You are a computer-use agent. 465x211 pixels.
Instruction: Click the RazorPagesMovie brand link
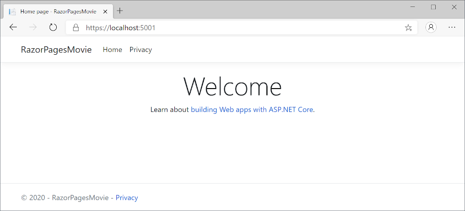coord(56,50)
